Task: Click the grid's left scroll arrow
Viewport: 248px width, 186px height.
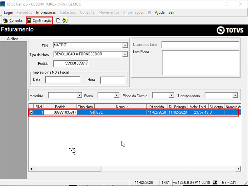Action: point(31,169)
